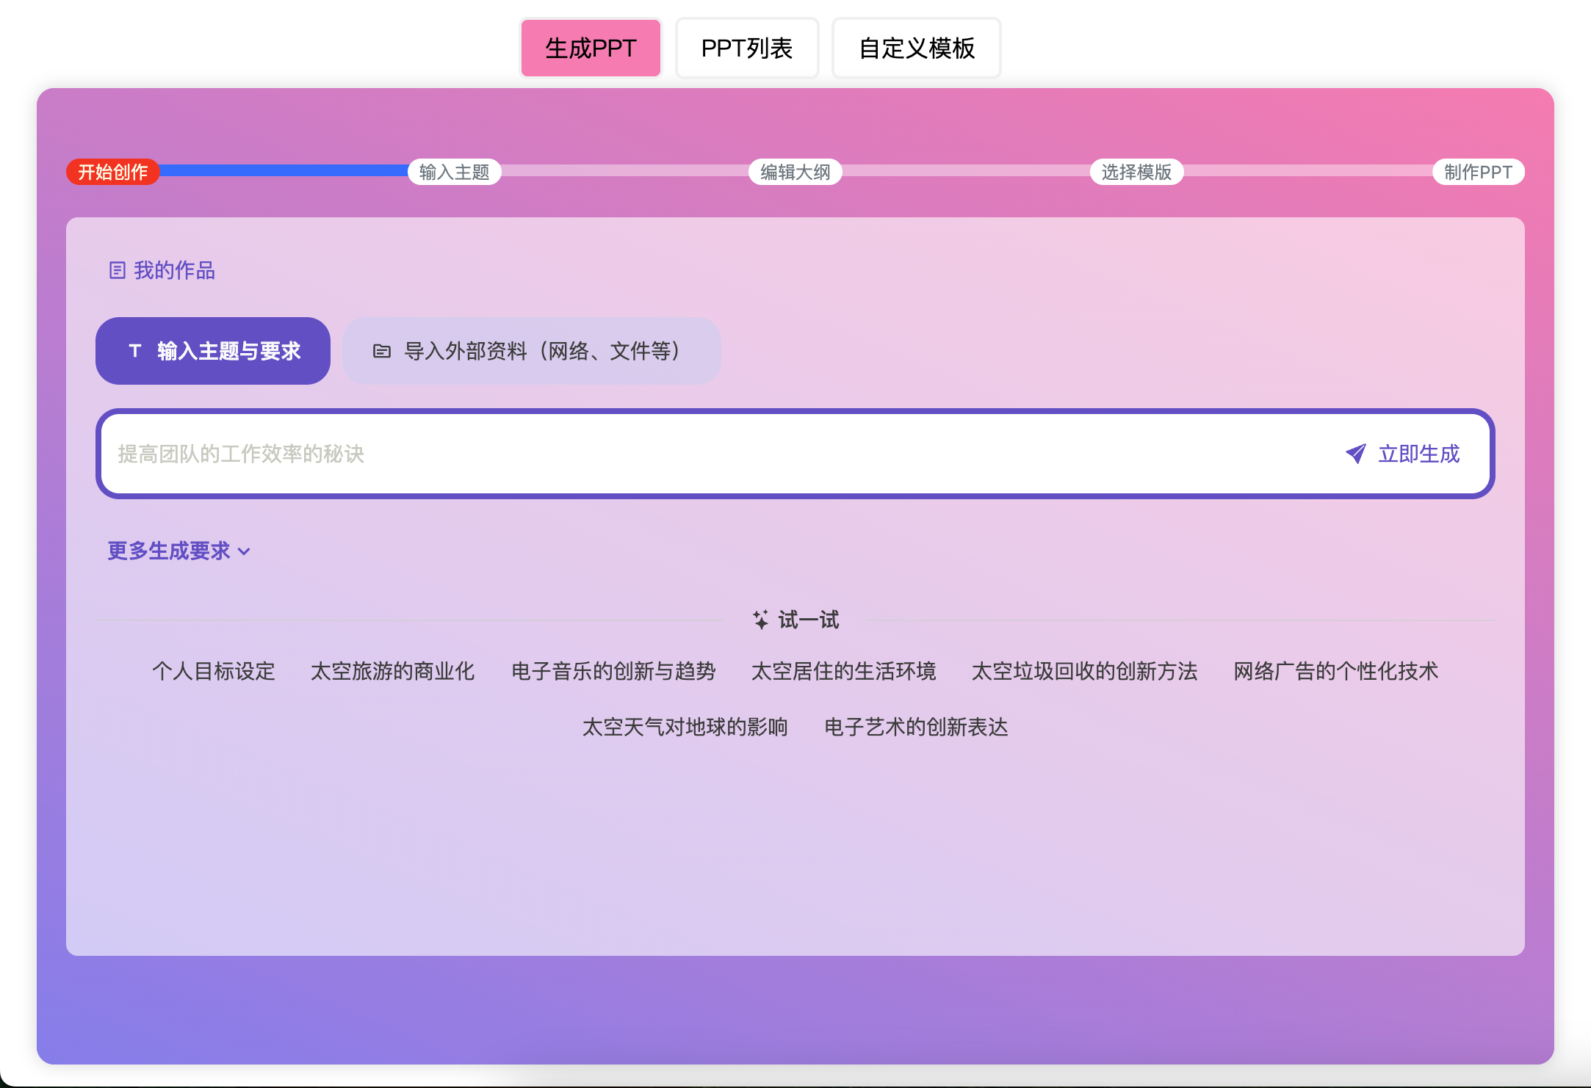Image resolution: width=1591 pixels, height=1088 pixels.
Task: Click the paper plane send icon
Action: pyautogui.click(x=1355, y=454)
